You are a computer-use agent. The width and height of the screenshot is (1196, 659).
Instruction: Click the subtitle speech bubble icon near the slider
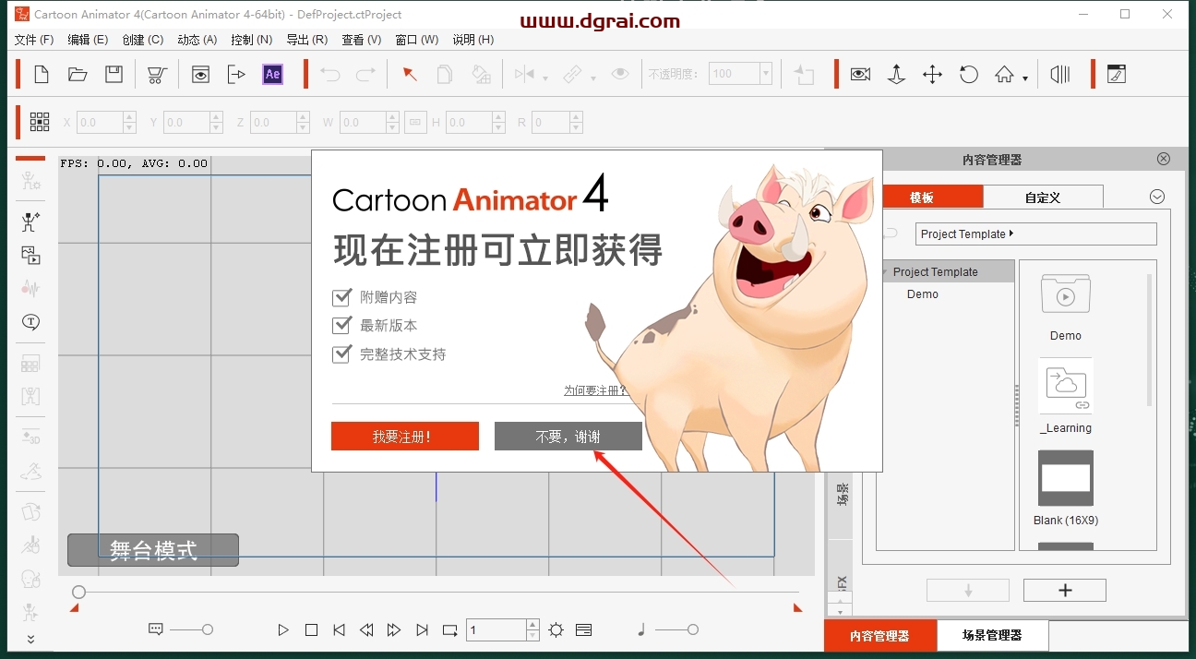[x=156, y=629]
